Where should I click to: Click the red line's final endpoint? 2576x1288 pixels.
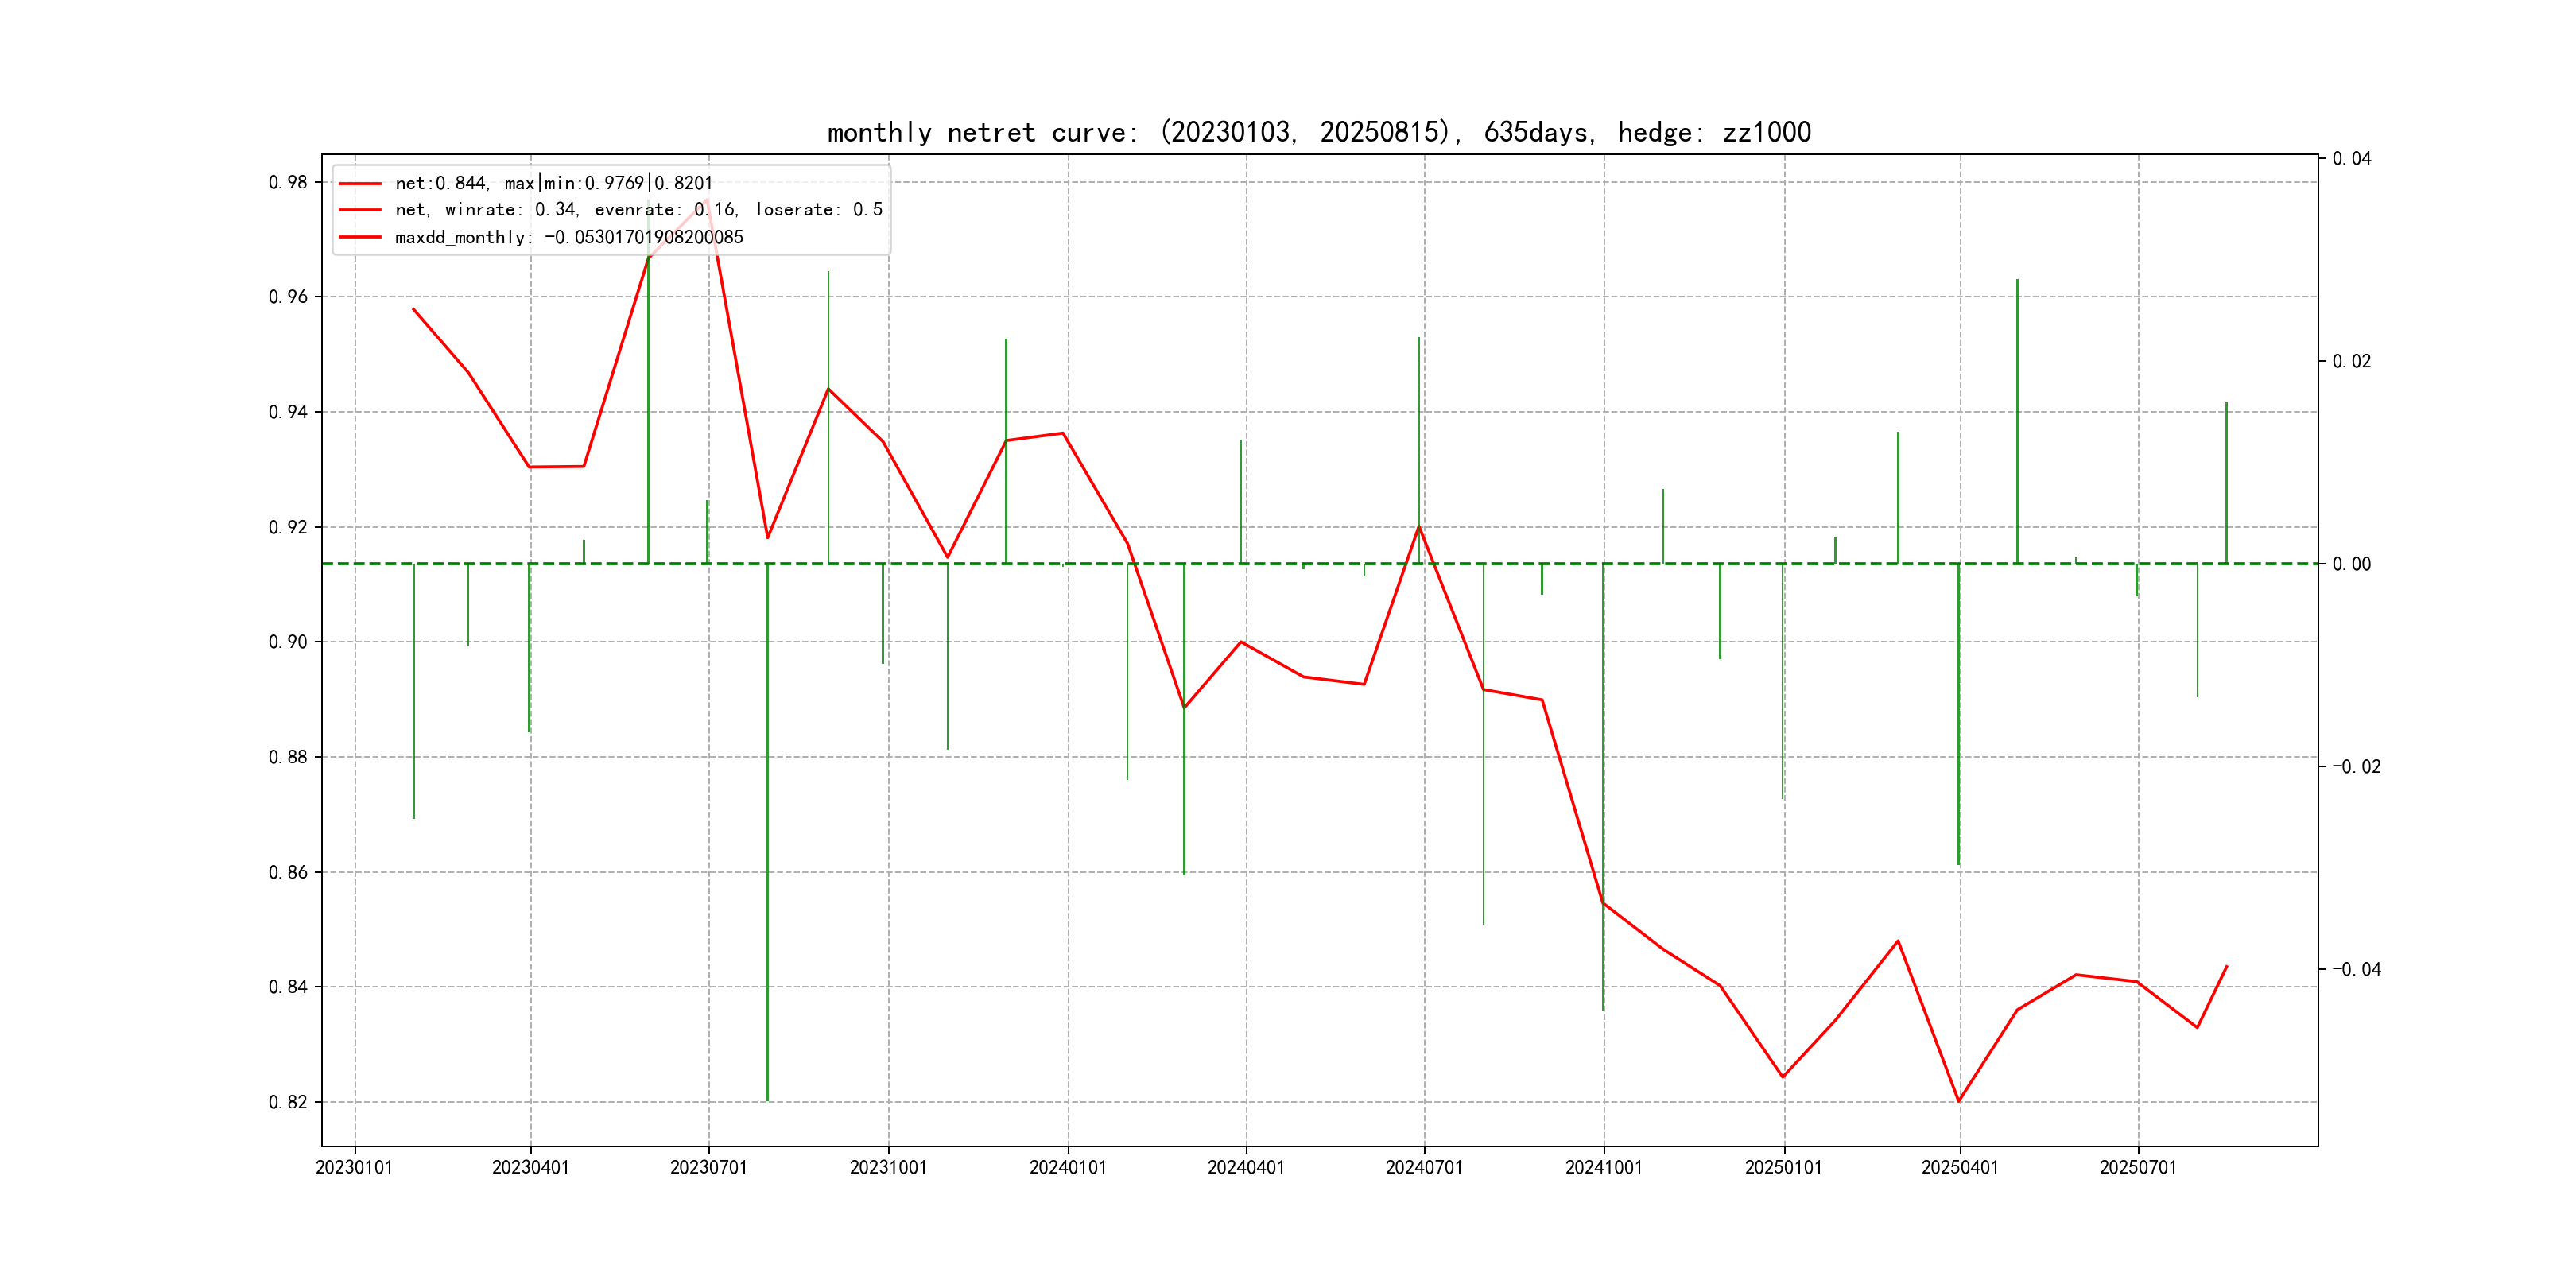2226,967
